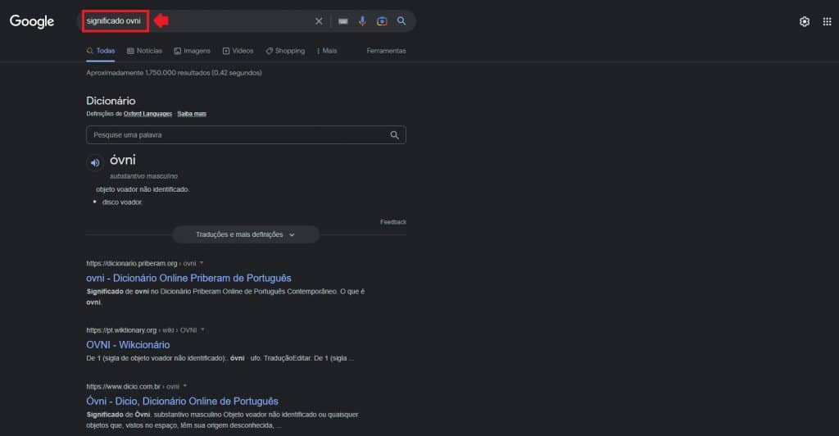839x436 pixels.
Task: Open the Priberam dictionary result link
Action: pos(188,278)
